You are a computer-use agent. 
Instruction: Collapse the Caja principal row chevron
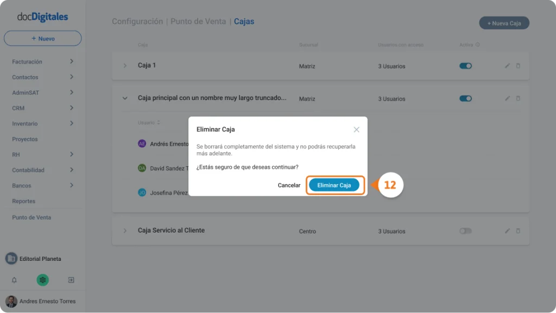click(x=125, y=98)
